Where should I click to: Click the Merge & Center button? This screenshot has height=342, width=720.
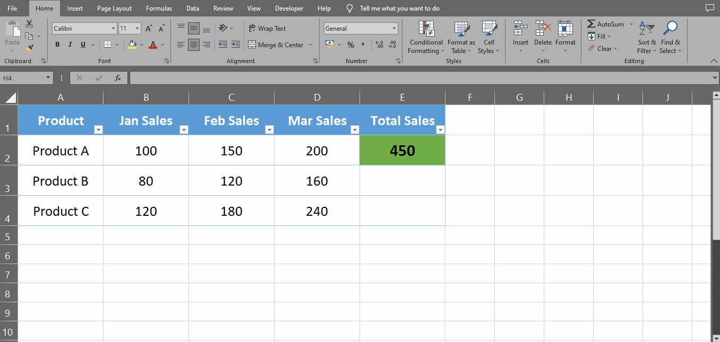tap(276, 45)
